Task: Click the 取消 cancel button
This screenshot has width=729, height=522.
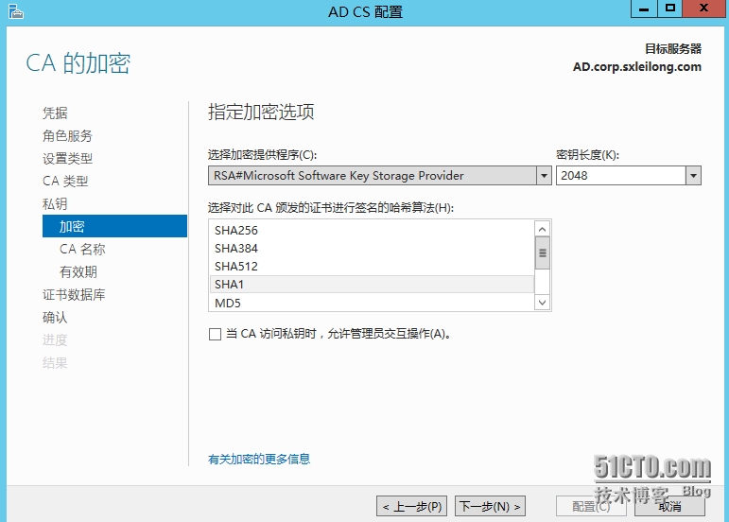Action: (x=669, y=506)
